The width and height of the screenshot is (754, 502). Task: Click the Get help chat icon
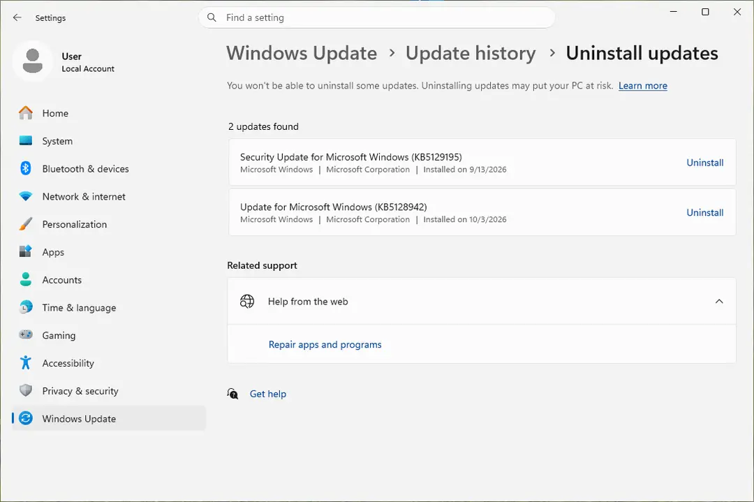232,394
